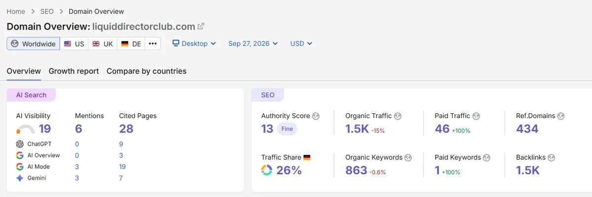Click the AI Search section label
This screenshot has width=592, height=197.
click(31, 95)
